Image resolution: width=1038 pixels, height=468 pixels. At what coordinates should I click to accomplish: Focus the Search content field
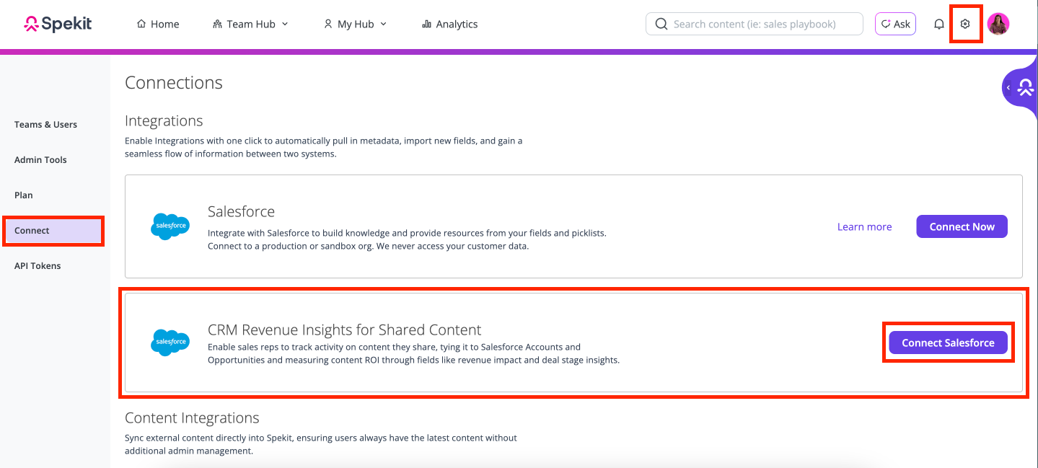755,24
